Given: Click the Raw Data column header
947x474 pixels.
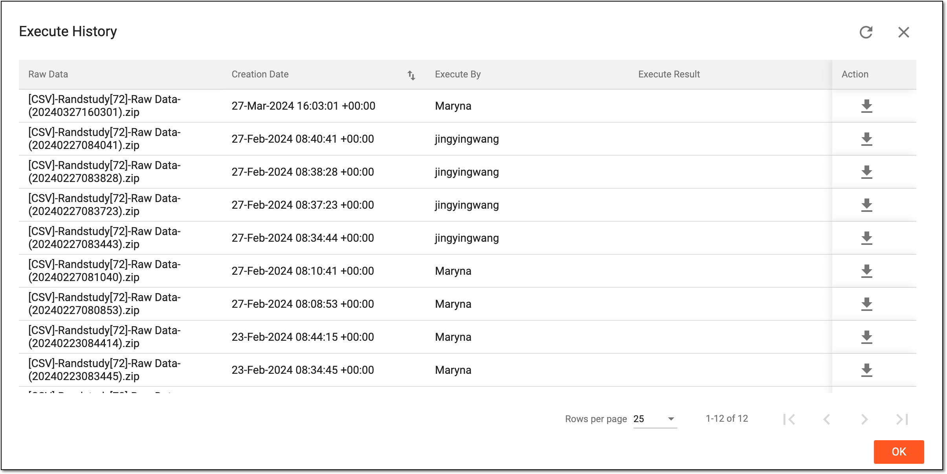Looking at the screenshot, I should point(48,74).
